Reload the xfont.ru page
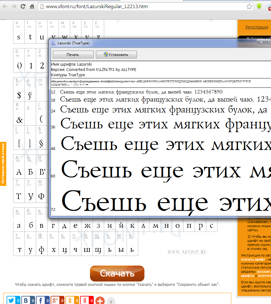This screenshot has height=304, width=271. (23, 6)
